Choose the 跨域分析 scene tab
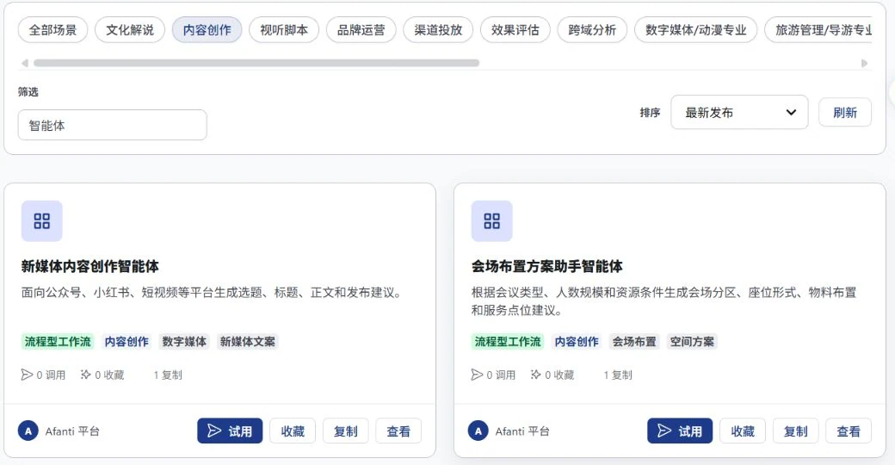Viewport: 895px width, 465px height. point(592,29)
